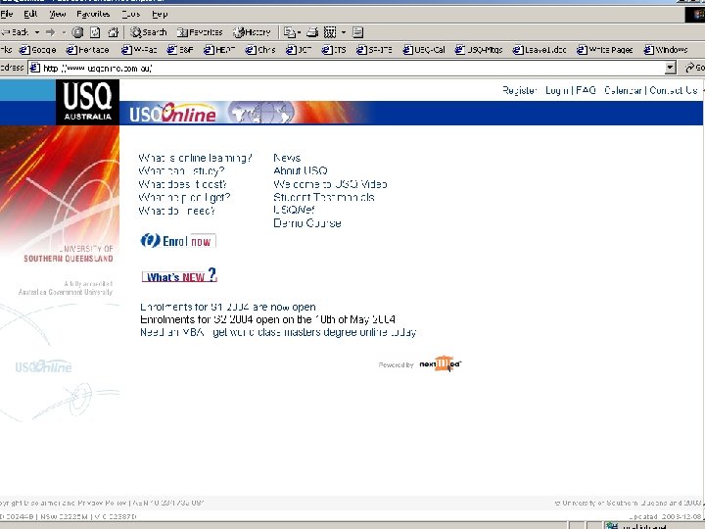
Task: Open the Edit menu
Action: pos(30,14)
